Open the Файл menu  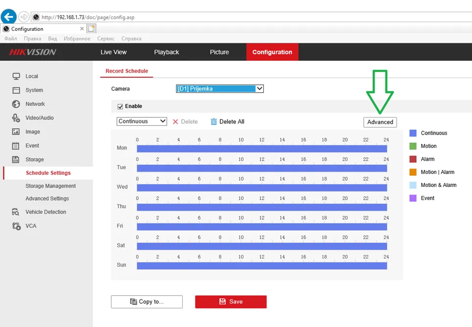click(11, 39)
